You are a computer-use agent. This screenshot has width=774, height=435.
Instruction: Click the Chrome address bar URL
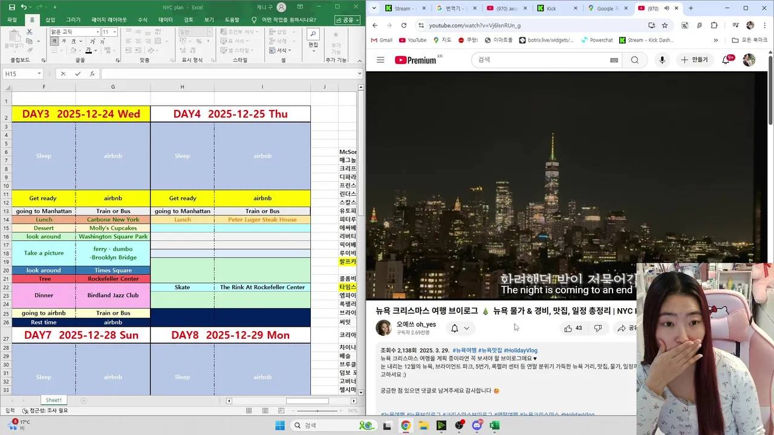475,25
